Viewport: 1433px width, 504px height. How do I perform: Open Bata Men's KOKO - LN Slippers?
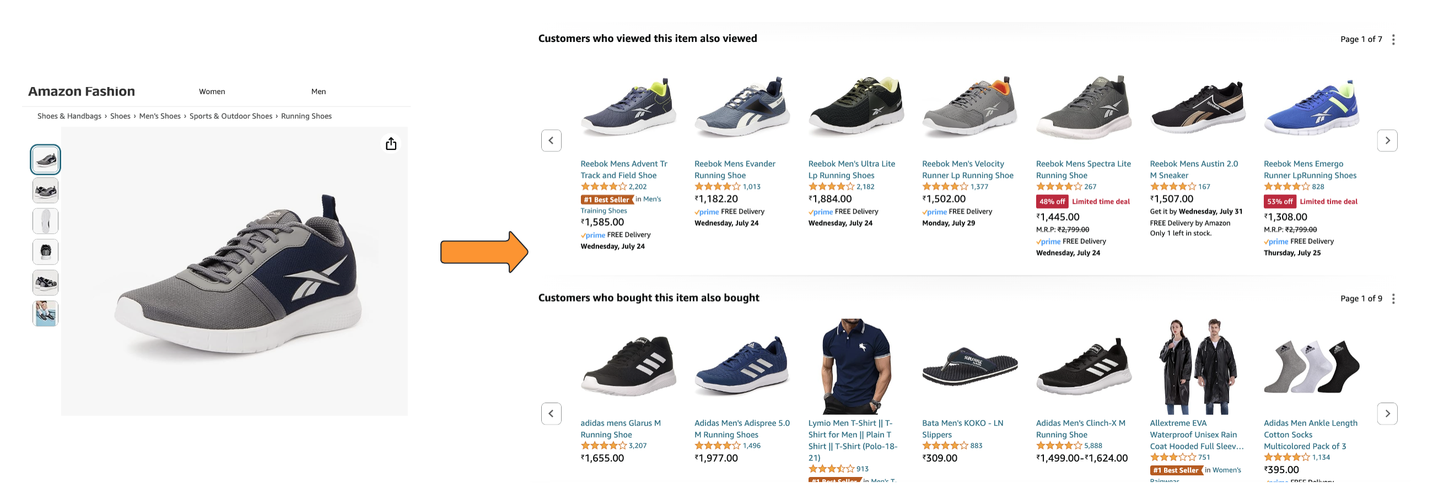(962, 429)
